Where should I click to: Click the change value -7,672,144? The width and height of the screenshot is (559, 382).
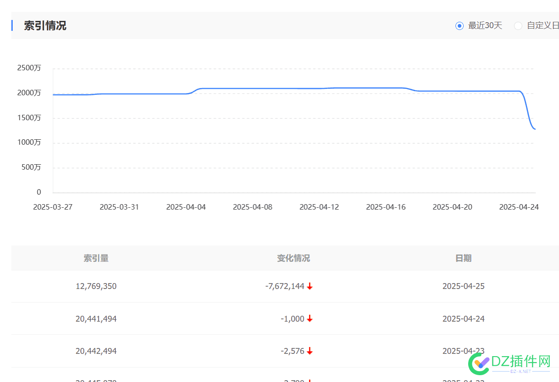click(x=285, y=286)
